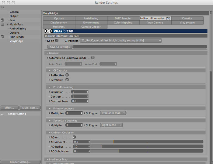Click the Primary bounces Multiplier stepper arrows
The height and width of the screenshot is (164, 213).
81,113
